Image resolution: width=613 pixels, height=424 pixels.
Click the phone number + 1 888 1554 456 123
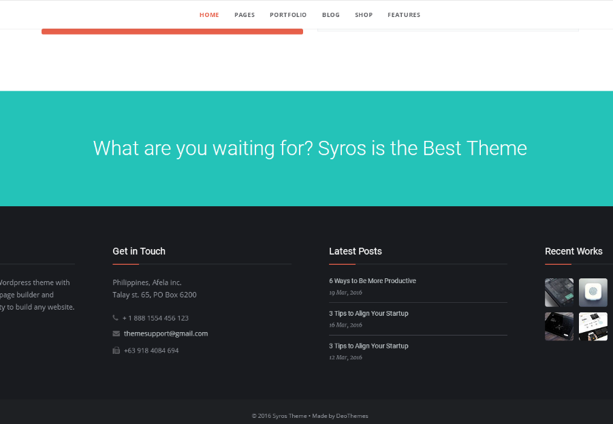(x=155, y=318)
